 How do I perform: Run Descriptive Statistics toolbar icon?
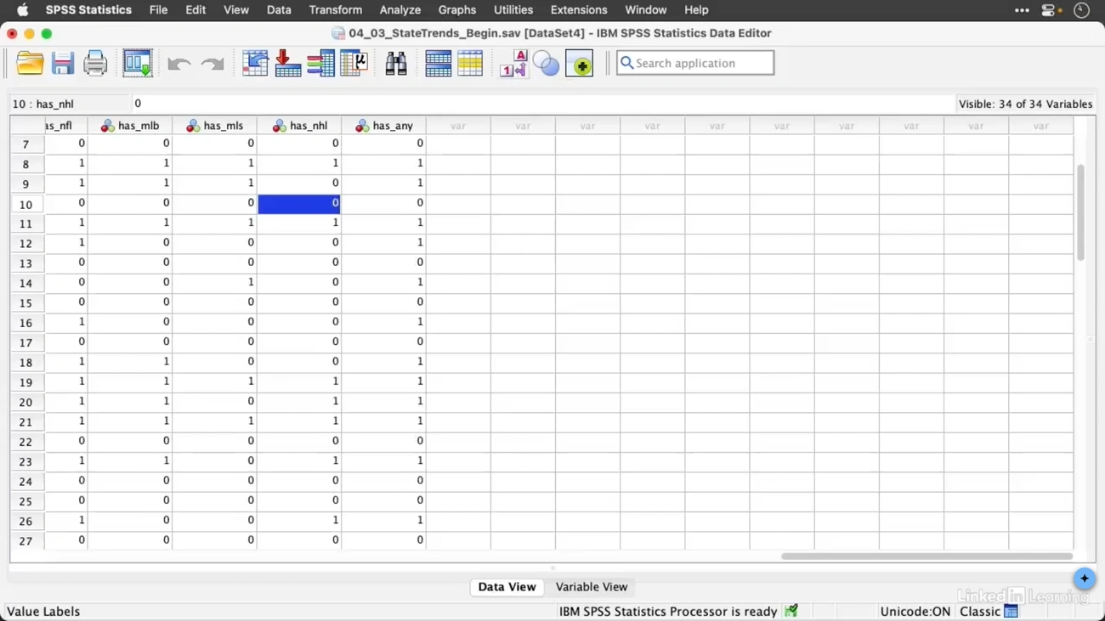(353, 64)
